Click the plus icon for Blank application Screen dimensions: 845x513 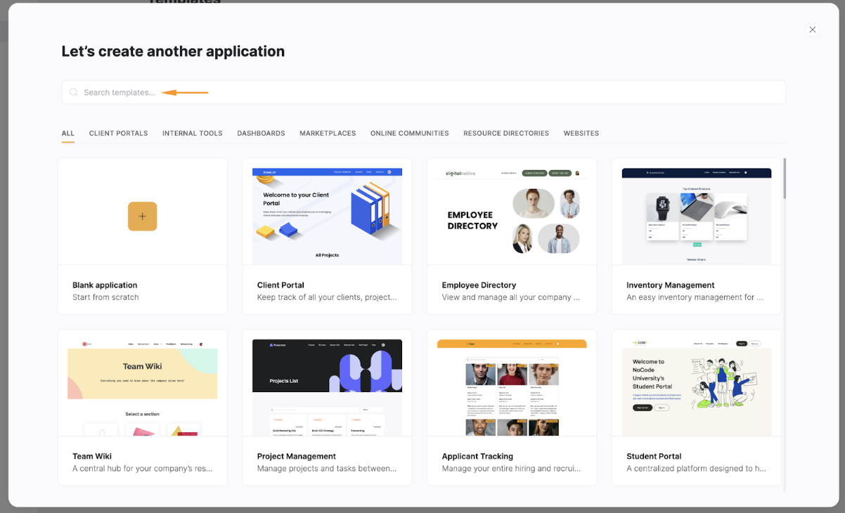click(142, 216)
